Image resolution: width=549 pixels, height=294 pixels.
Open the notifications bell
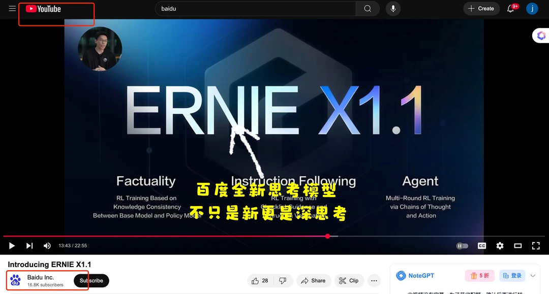[x=511, y=9]
